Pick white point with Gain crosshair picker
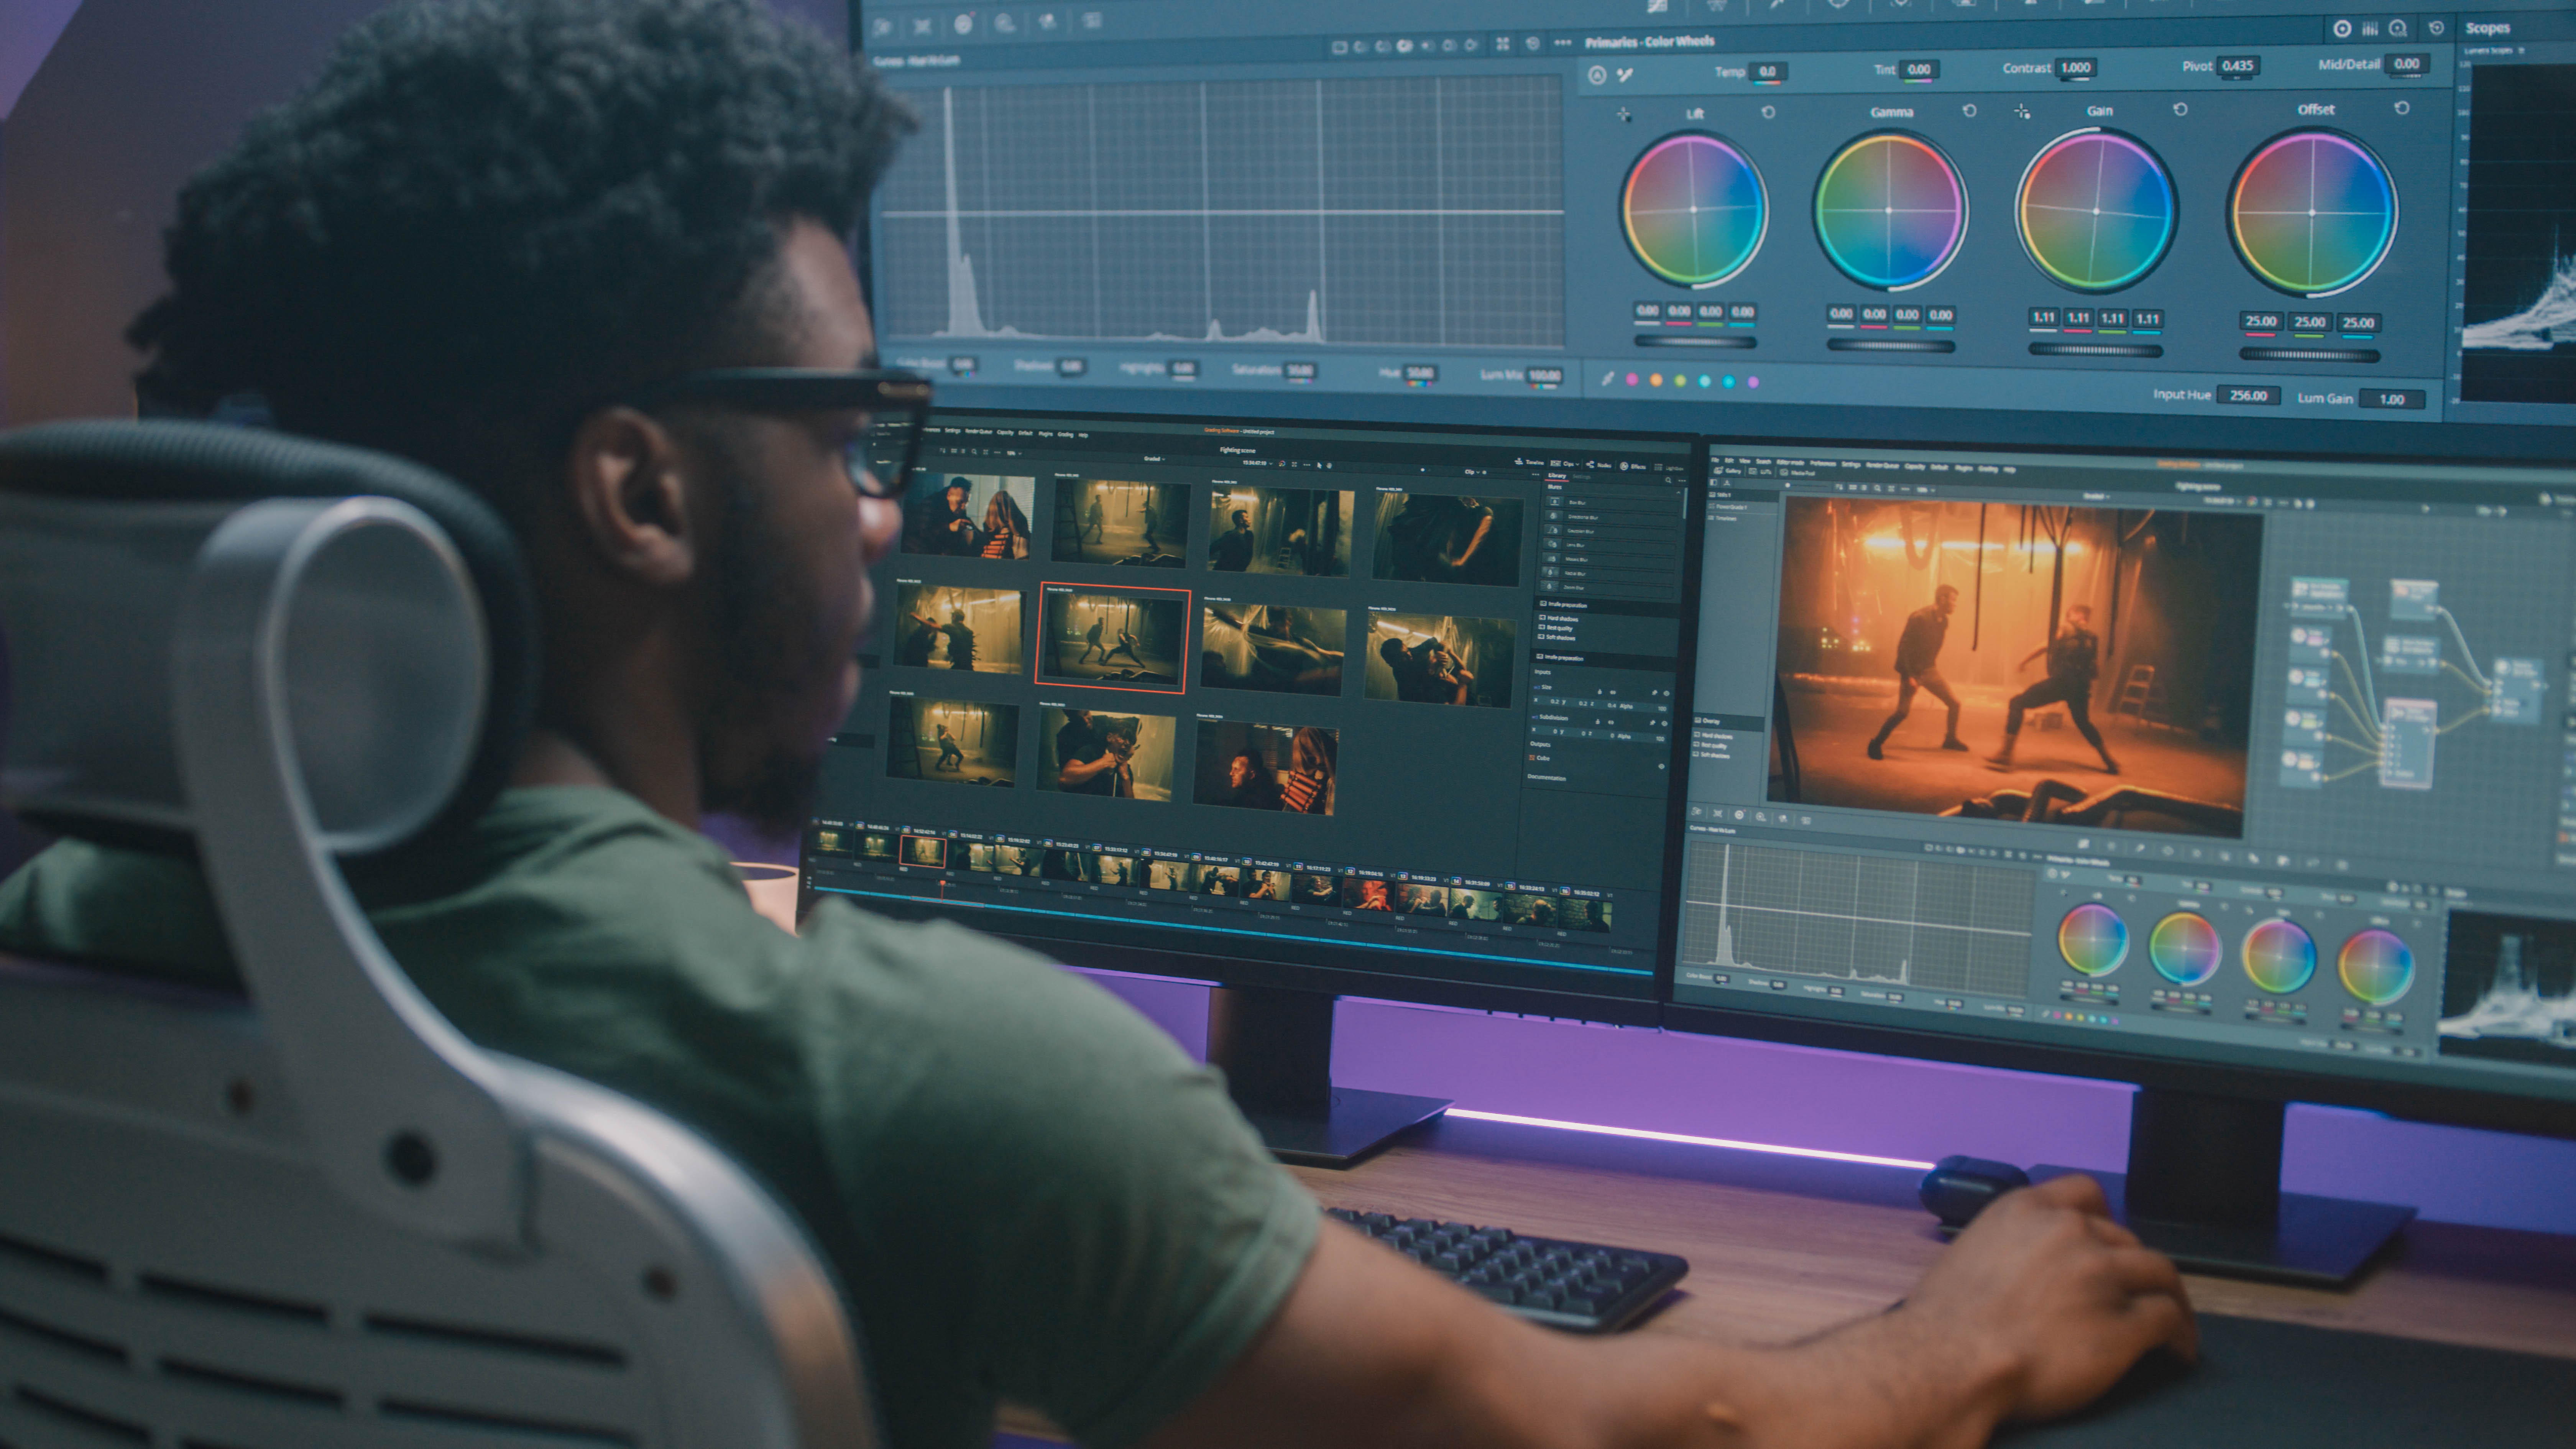The image size is (2576, 1449). tap(2022, 111)
